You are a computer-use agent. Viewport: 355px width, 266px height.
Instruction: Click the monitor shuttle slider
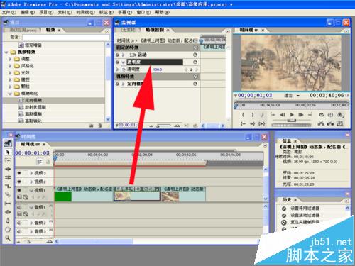coord(292,121)
